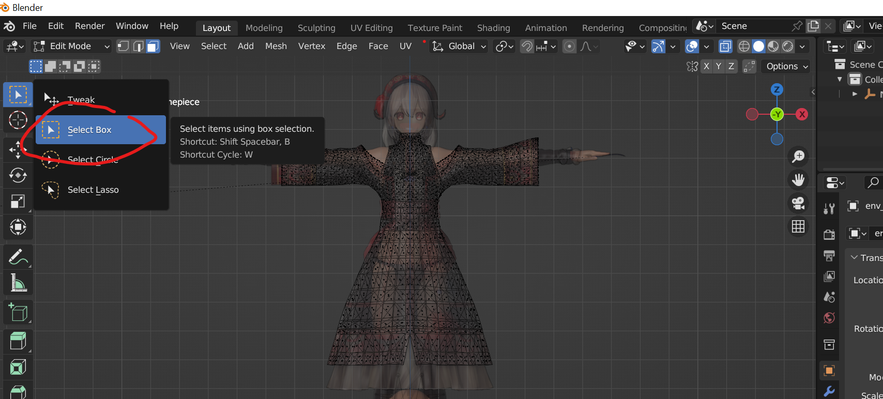
Task: Click the properties search magnifier icon
Action: click(873, 182)
